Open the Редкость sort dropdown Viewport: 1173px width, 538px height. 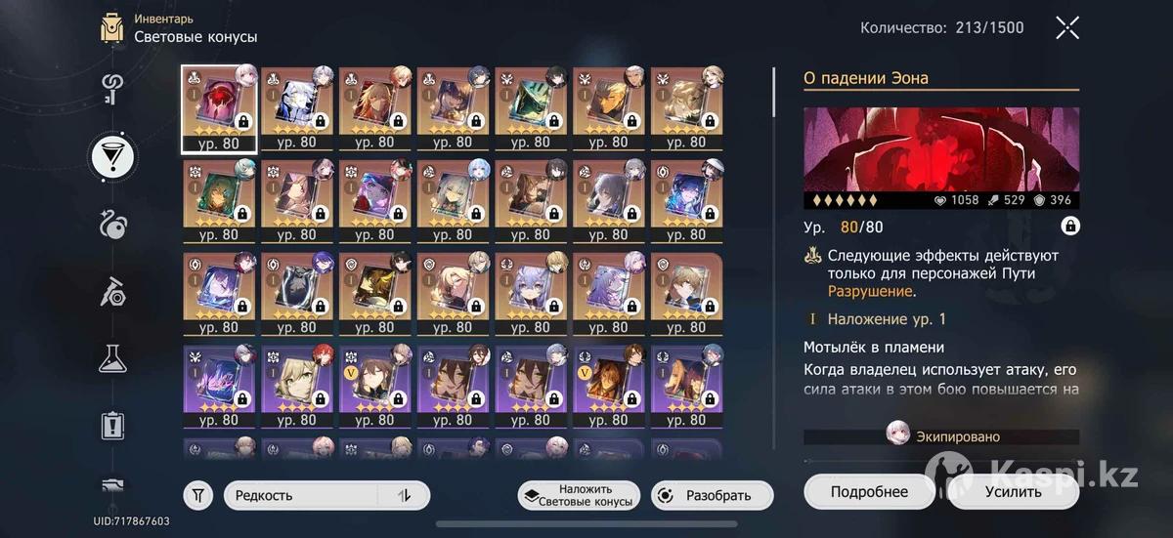click(x=326, y=495)
